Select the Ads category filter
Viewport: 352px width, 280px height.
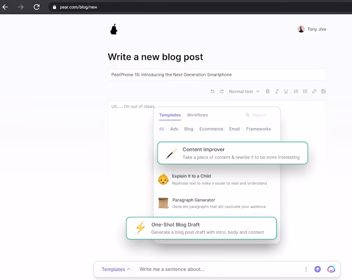(x=174, y=129)
